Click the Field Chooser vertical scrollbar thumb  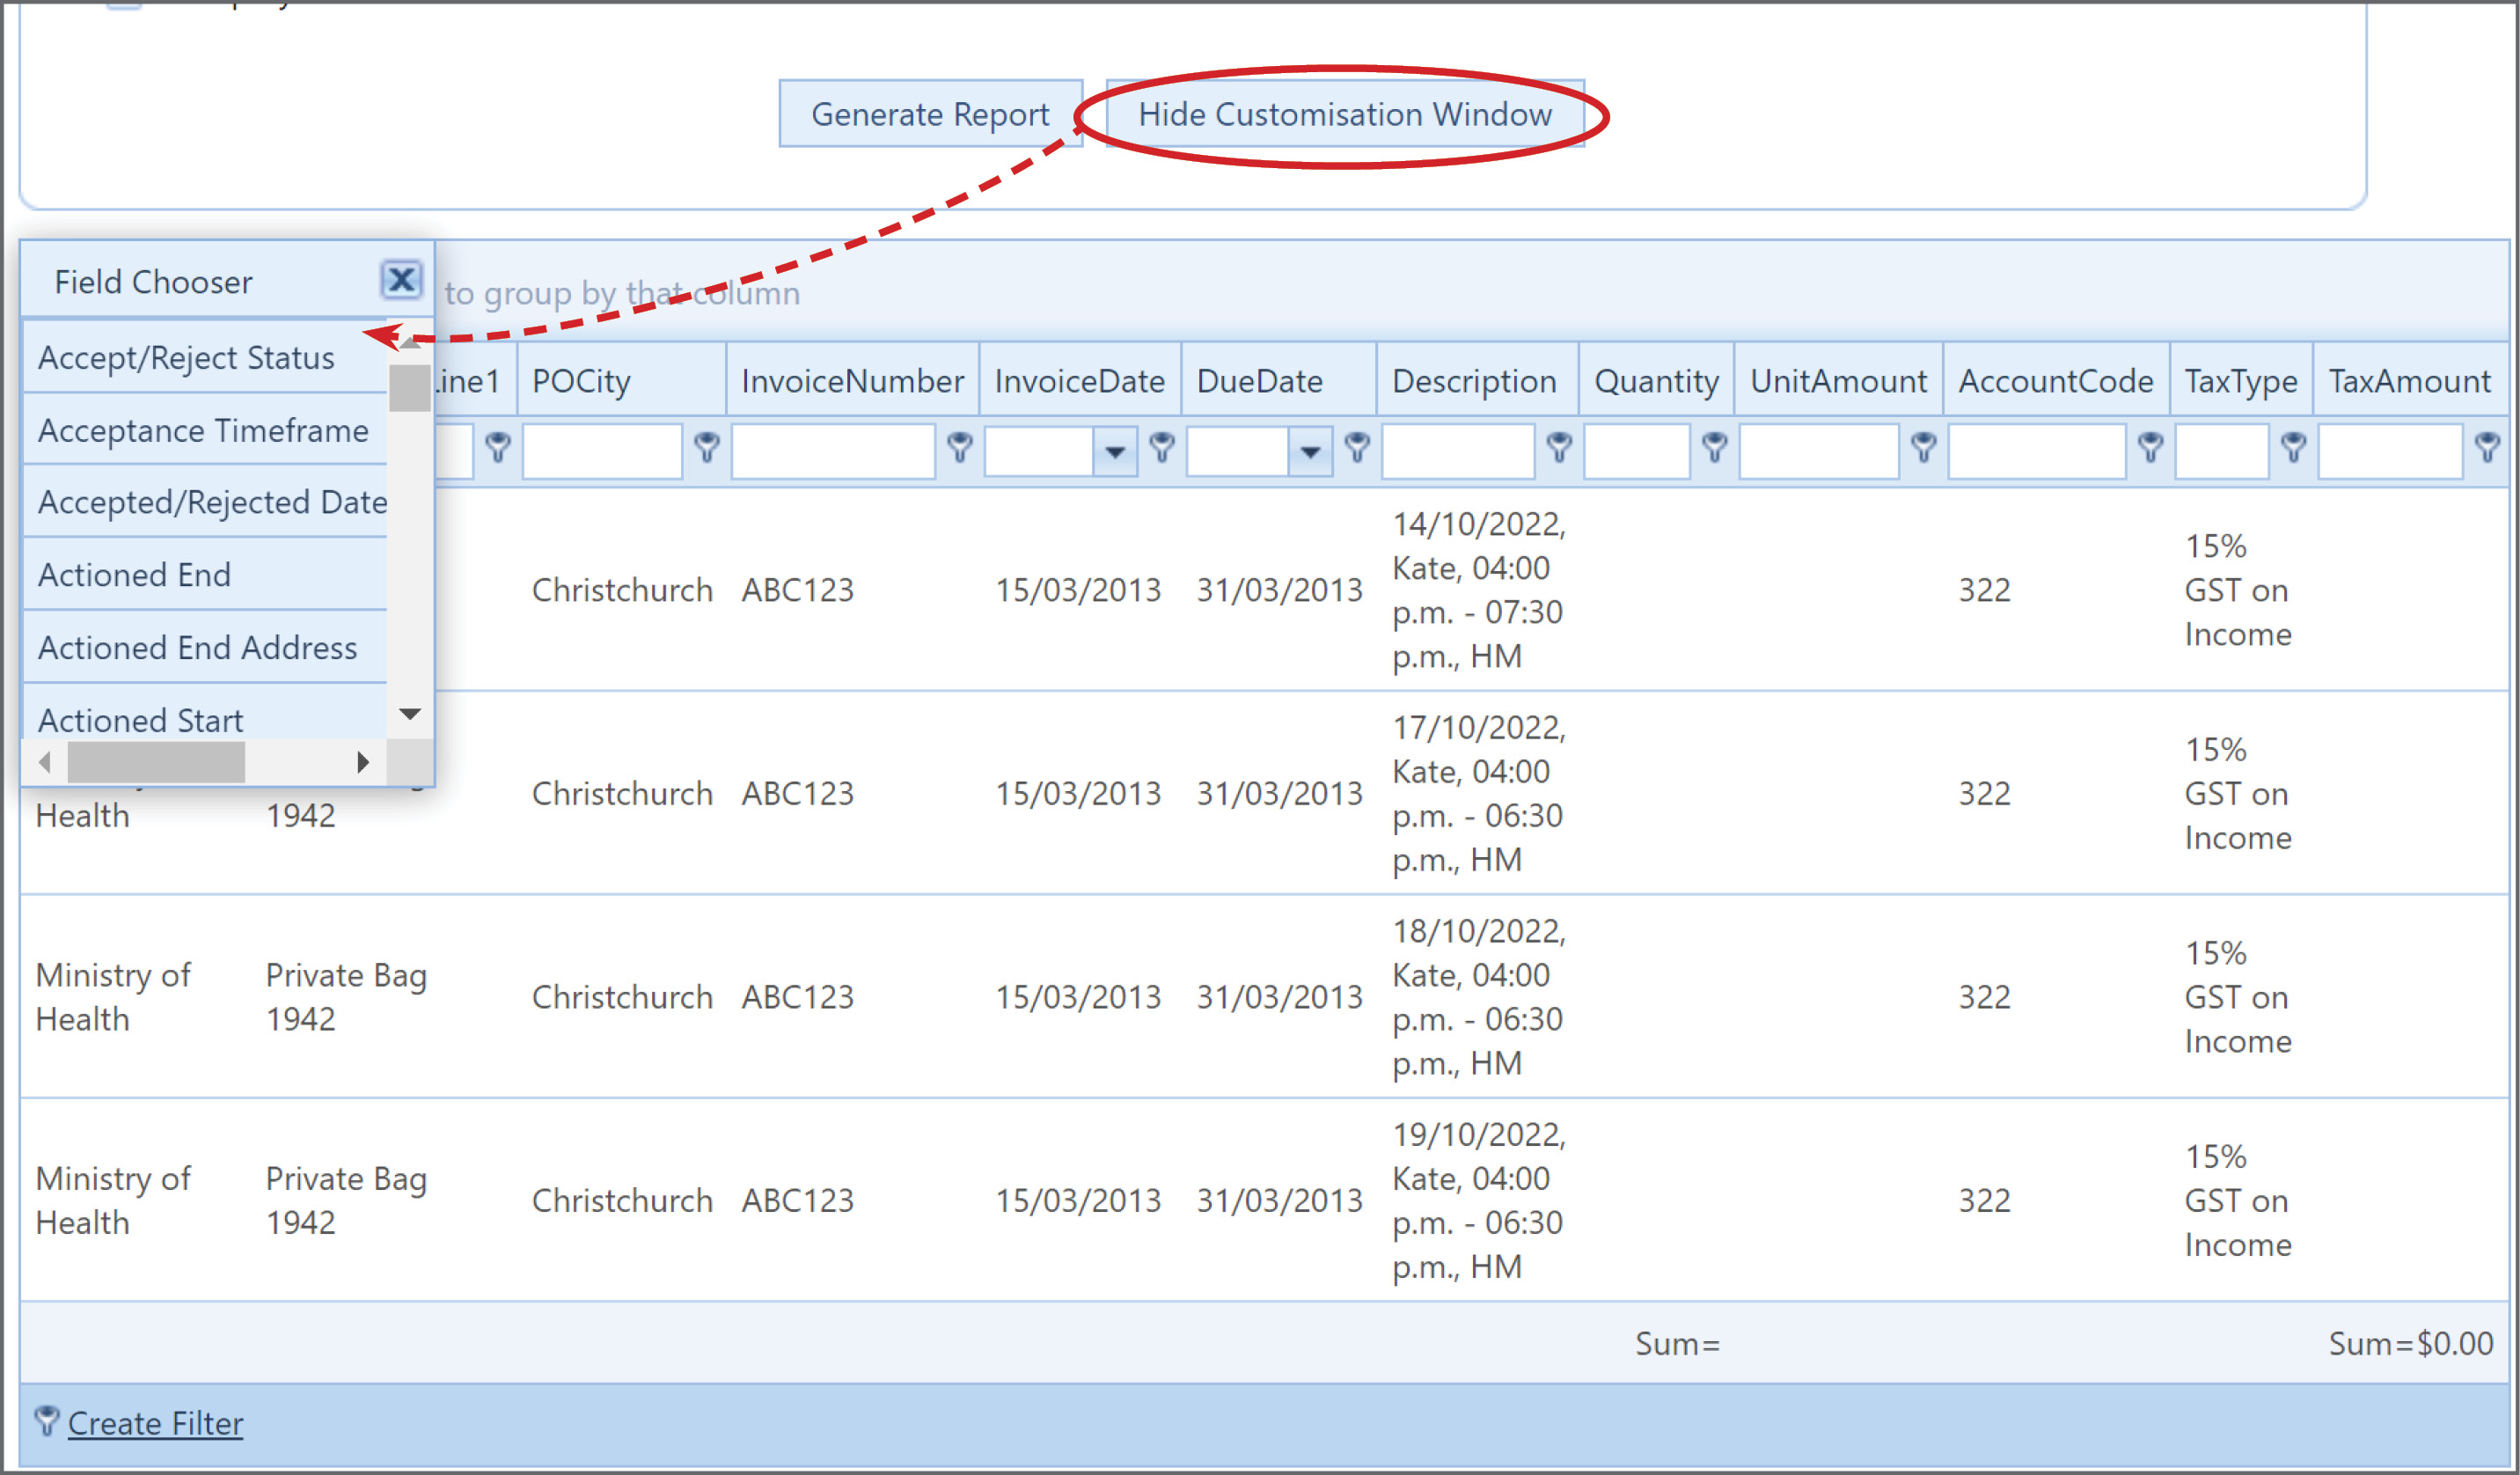click(410, 388)
